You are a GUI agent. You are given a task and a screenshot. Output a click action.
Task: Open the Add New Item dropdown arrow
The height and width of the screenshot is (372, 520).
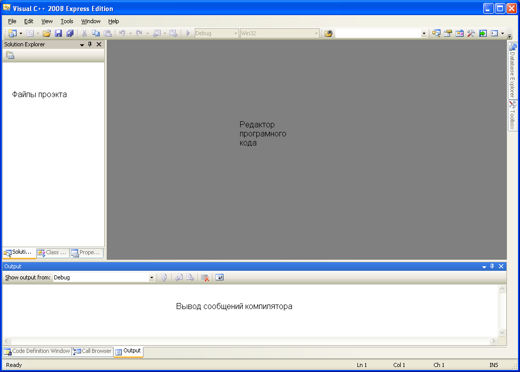pos(38,34)
